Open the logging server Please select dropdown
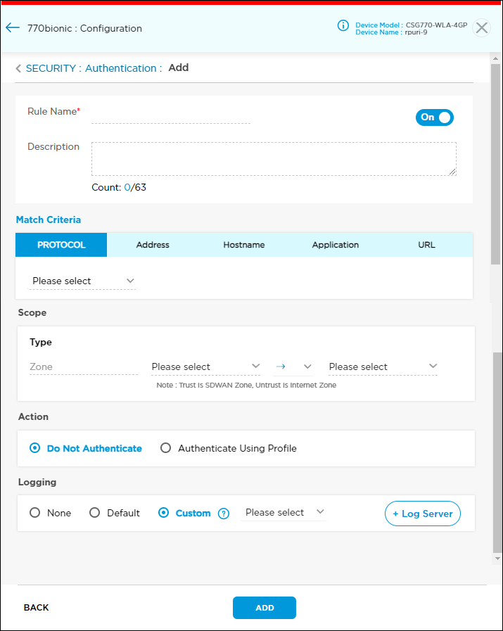 pos(281,512)
